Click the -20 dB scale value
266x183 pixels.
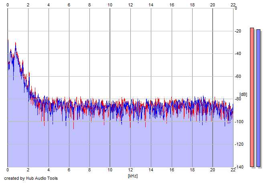[x=238, y=31]
